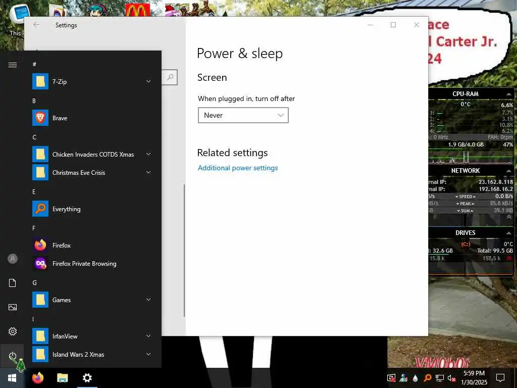This screenshot has width=517, height=388.
Task: Expand Chicken Invaders COTDS Xmas chevron
Action: pos(148,154)
